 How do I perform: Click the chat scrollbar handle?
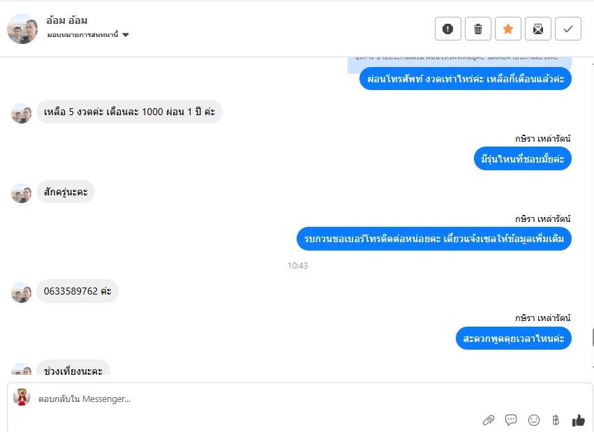(x=593, y=338)
